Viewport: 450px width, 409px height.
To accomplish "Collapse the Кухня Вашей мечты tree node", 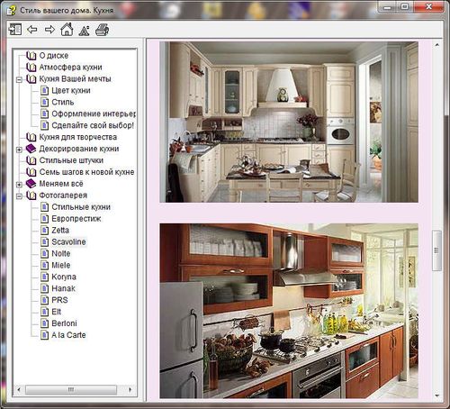I will [x=19, y=80].
